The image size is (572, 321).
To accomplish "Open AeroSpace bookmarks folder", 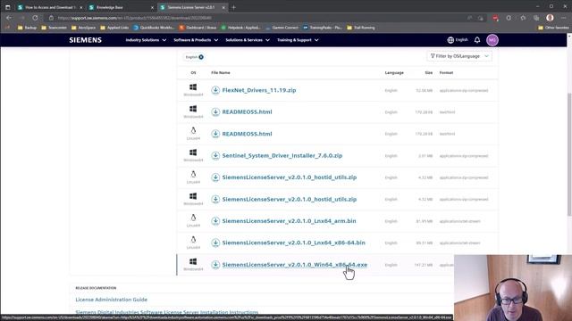I will 83,28.
